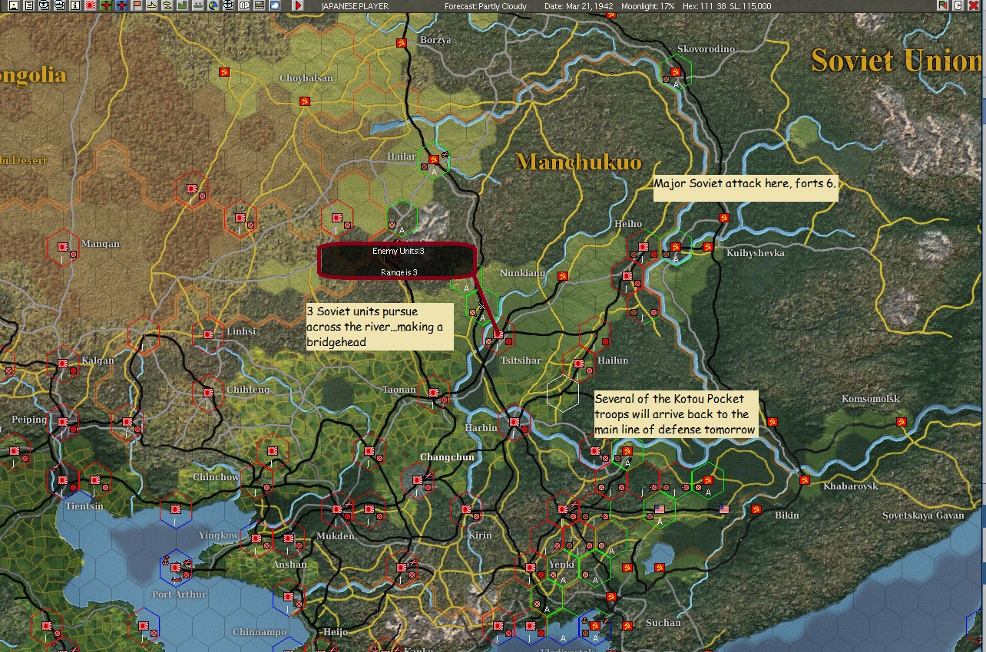Click the 'Soviet Union' country label

click(x=897, y=61)
